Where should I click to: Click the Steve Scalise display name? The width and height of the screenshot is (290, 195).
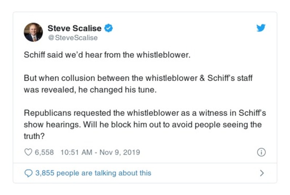click(75, 28)
